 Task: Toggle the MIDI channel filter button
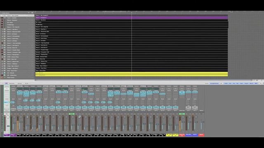pos(256,83)
